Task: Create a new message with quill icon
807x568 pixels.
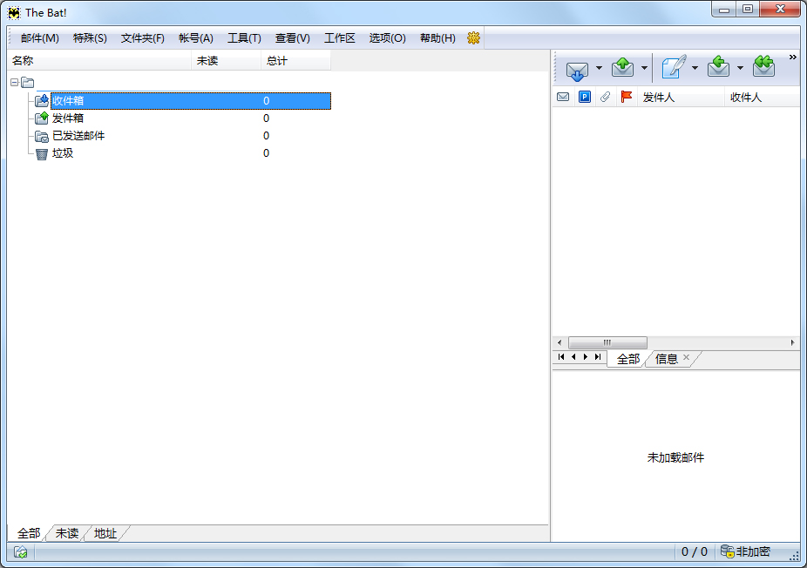Action: 674,67
